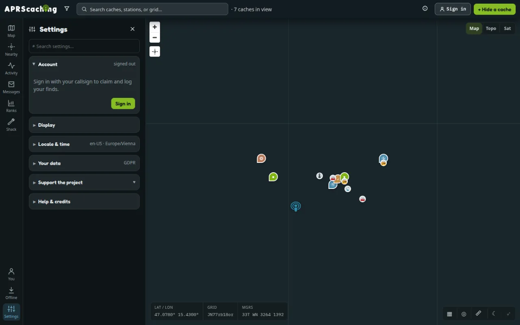Open the Offline downloads section

click(x=11, y=293)
